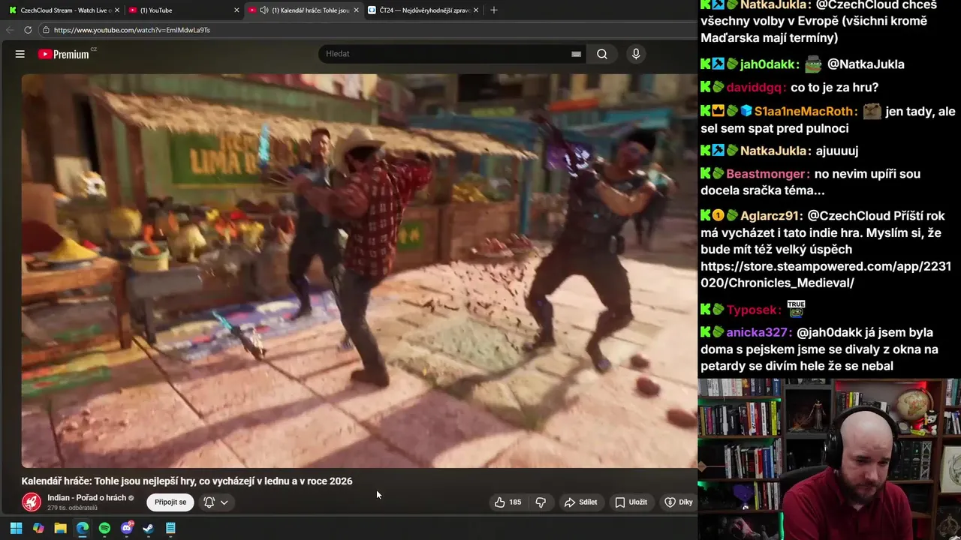
Task: Click message "co to je za hru?"
Action: [x=834, y=87]
